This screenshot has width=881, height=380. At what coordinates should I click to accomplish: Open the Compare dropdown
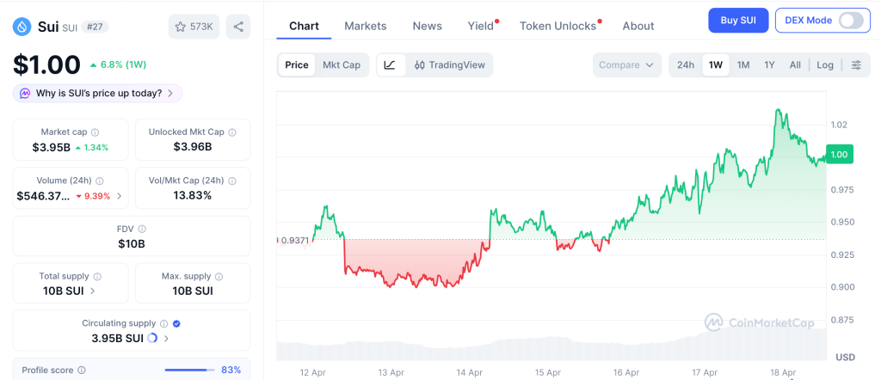[x=627, y=64]
